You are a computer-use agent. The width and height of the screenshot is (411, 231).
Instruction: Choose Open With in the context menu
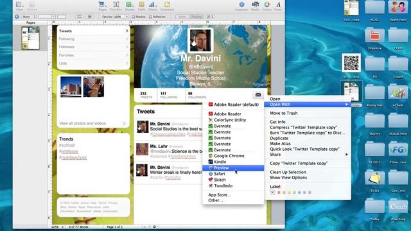(308, 105)
